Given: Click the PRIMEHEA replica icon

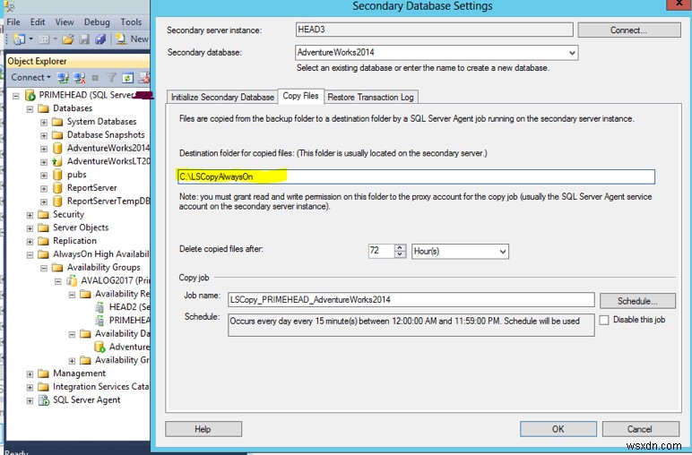Looking at the screenshot, I should click(x=99, y=320).
